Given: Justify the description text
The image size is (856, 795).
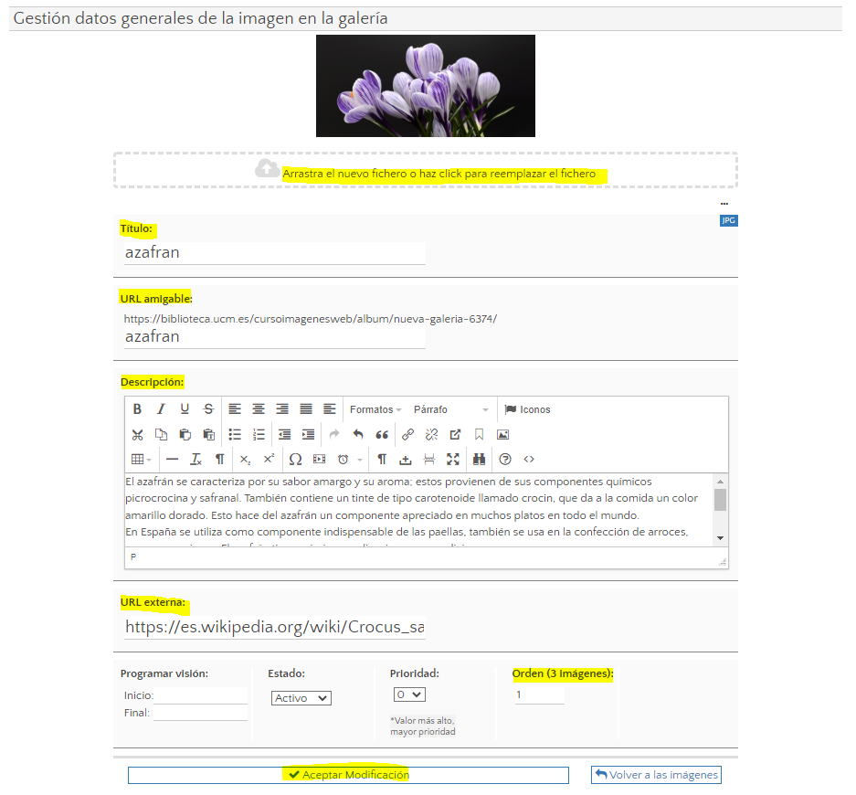Looking at the screenshot, I should pyautogui.click(x=306, y=409).
